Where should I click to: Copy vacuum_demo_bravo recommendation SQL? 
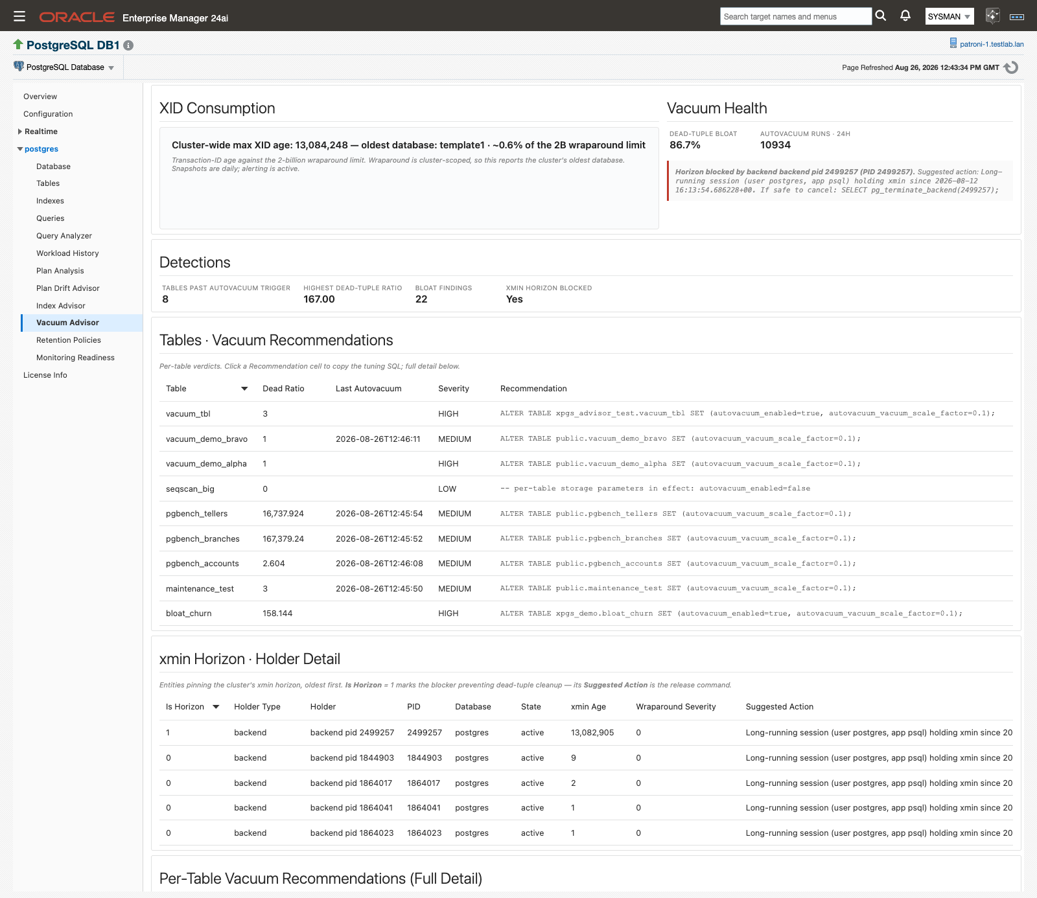tap(681, 439)
